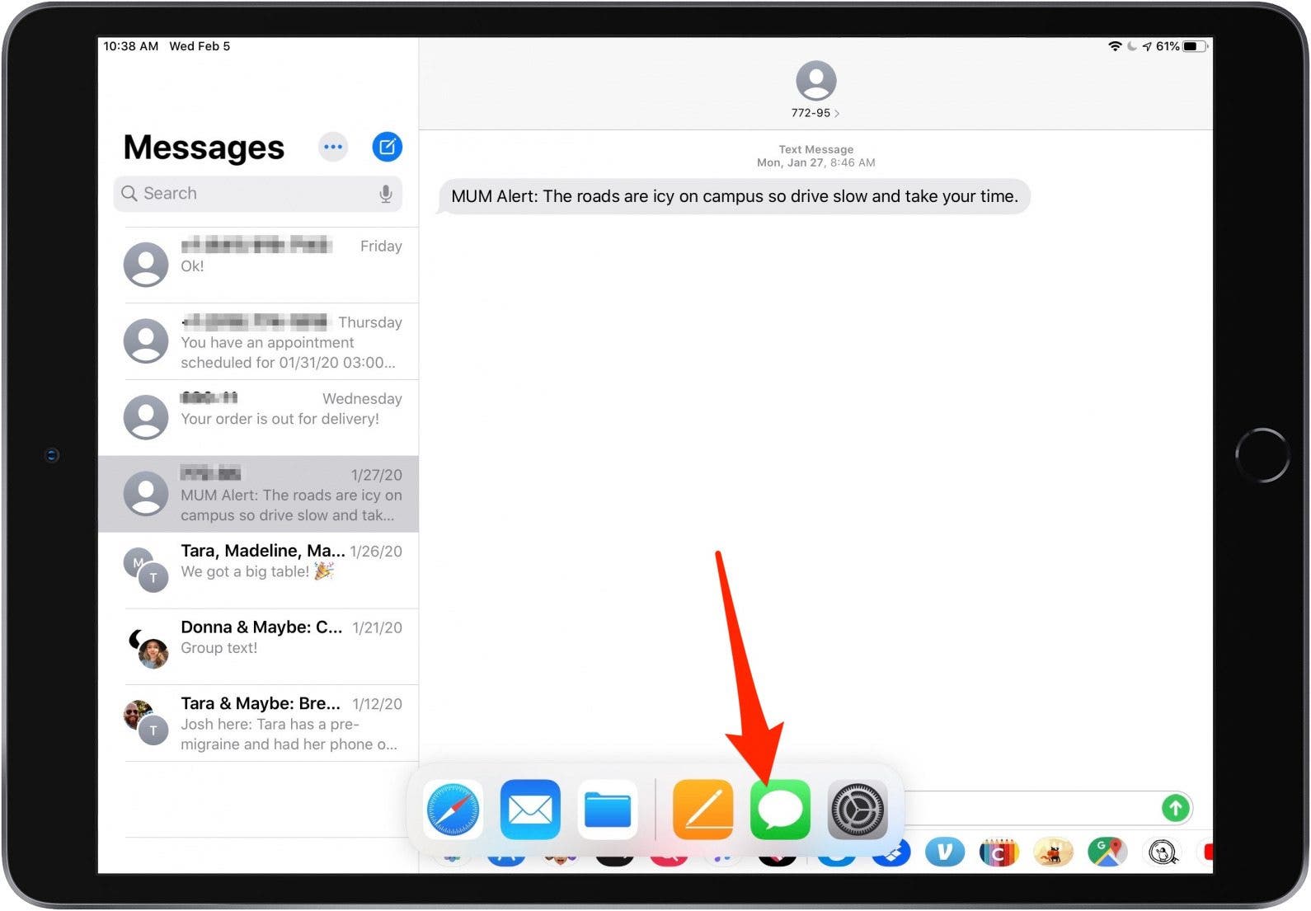Tap the Donna & Maybe conversation photo avatar
The image size is (1311, 911).
click(148, 647)
